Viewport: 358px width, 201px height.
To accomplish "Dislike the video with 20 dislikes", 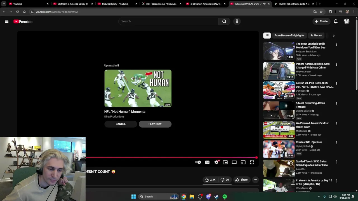I will 225,180.
